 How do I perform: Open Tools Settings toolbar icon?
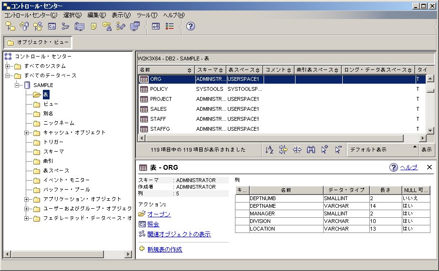tap(135, 26)
